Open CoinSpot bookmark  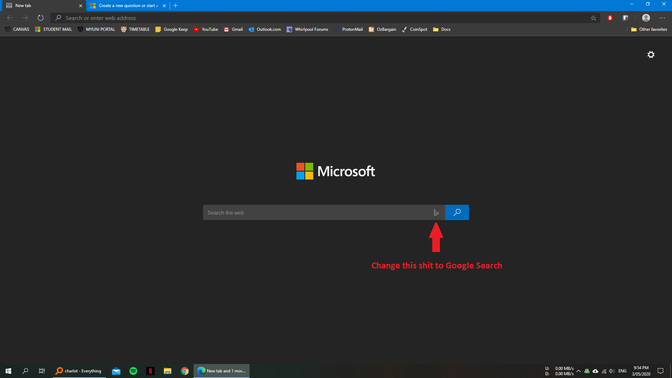tap(414, 29)
